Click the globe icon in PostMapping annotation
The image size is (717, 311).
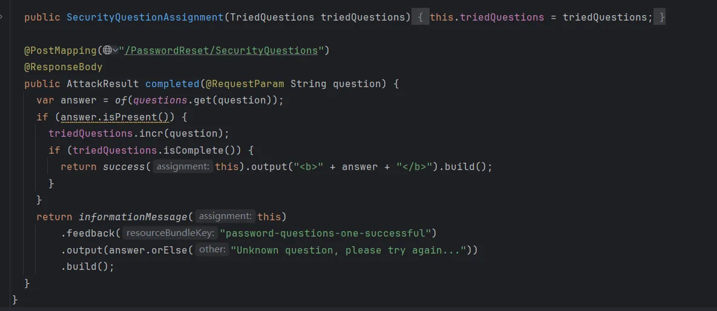[x=106, y=50]
